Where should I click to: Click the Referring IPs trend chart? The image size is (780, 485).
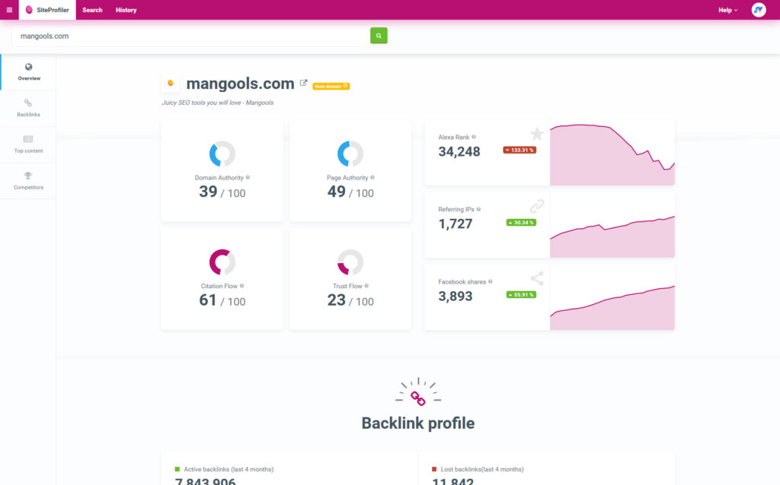point(612,226)
